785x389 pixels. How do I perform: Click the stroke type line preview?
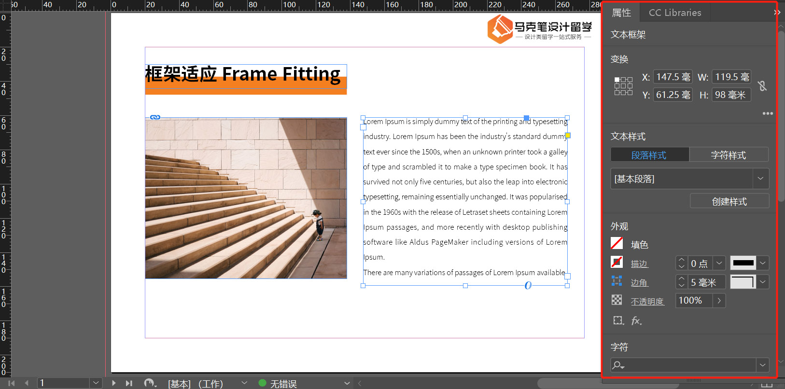743,263
